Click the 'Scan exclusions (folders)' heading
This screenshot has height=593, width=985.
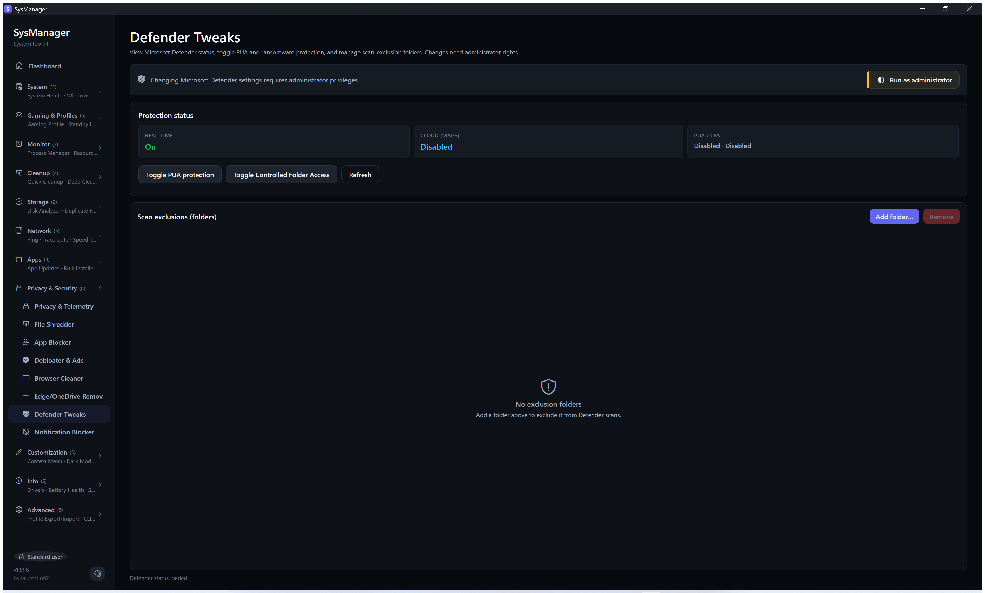[177, 217]
